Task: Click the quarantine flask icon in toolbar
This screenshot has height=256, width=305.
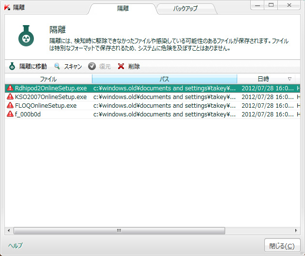Action: coord(13,66)
